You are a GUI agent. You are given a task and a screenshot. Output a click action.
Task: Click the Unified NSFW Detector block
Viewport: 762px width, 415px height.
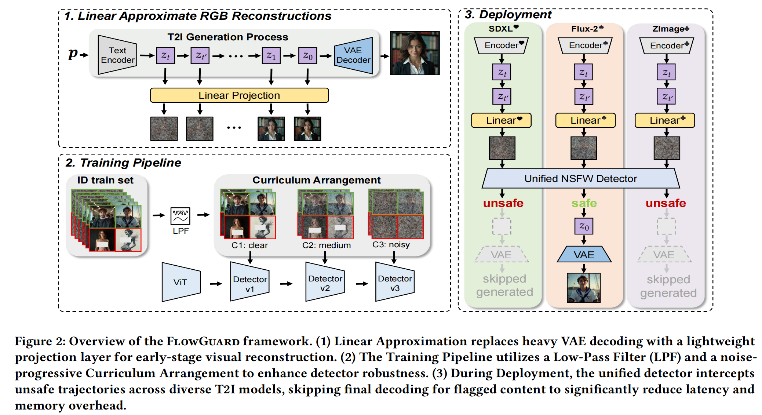click(581, 179)
